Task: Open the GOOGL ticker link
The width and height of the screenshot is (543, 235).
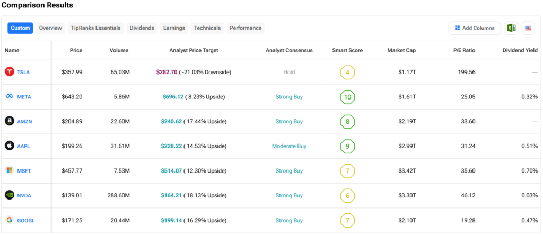Action: [26, 220]
